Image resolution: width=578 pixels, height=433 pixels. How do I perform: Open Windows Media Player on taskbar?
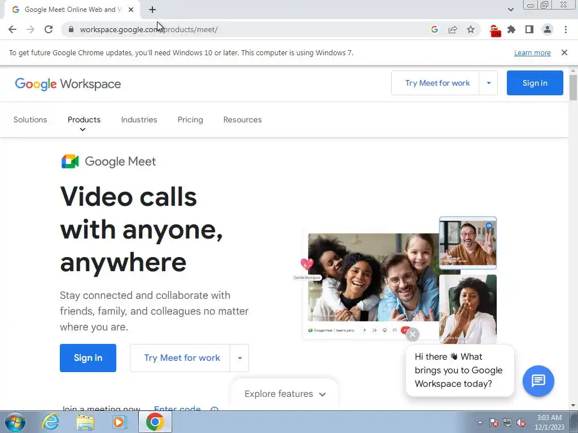pyautogui.click(x=119, y=422)
